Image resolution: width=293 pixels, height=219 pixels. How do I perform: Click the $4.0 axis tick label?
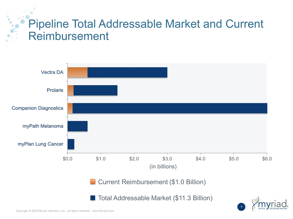point(201,159)
